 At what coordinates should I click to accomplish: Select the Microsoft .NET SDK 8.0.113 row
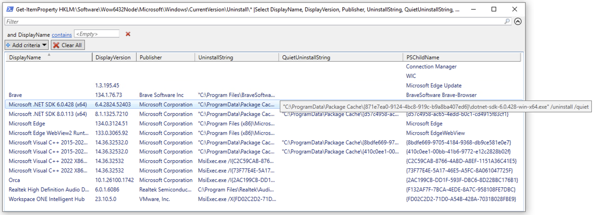(48, 114)
